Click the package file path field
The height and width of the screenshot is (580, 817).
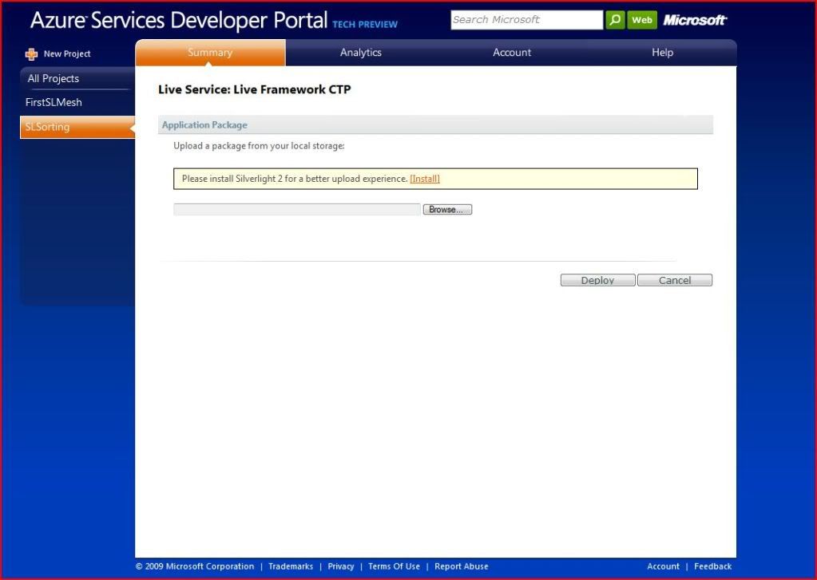coord(296,209)
